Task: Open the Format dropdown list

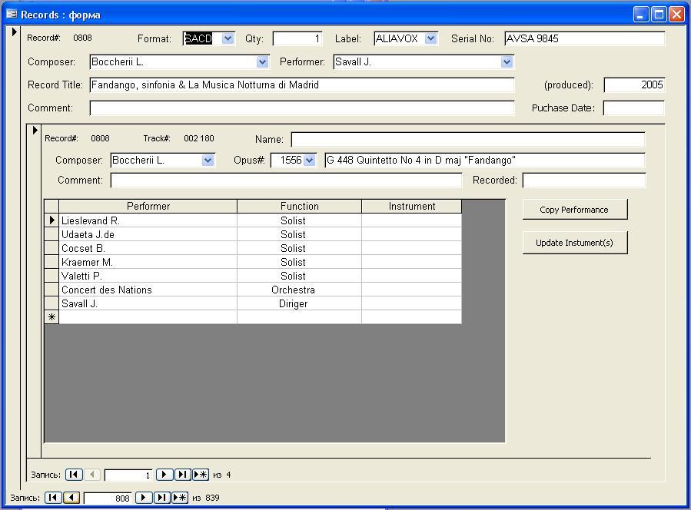Action: 228,38
